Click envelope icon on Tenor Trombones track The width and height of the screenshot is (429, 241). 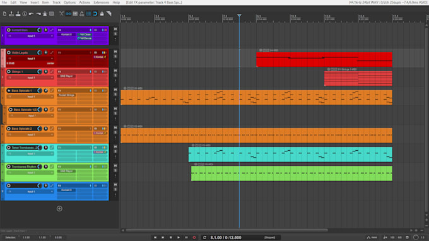[x=52, y=148]
